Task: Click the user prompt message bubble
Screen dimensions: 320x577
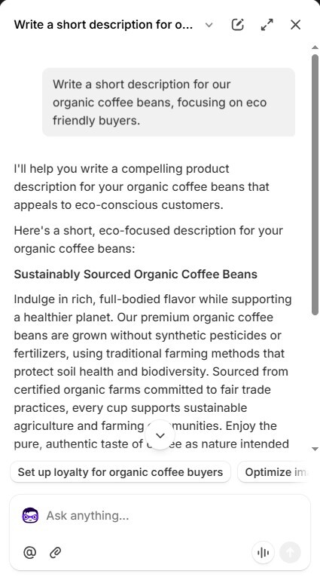Action: point(169,102)
